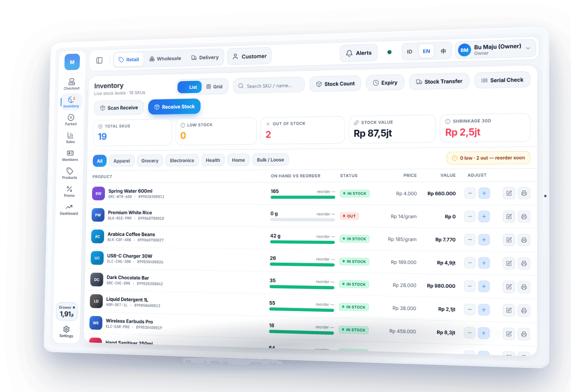
Task: Open the Promo percent icon
Action: [69, 191]
